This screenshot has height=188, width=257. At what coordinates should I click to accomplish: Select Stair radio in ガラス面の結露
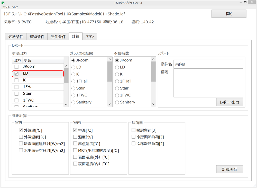coord(73,88)
